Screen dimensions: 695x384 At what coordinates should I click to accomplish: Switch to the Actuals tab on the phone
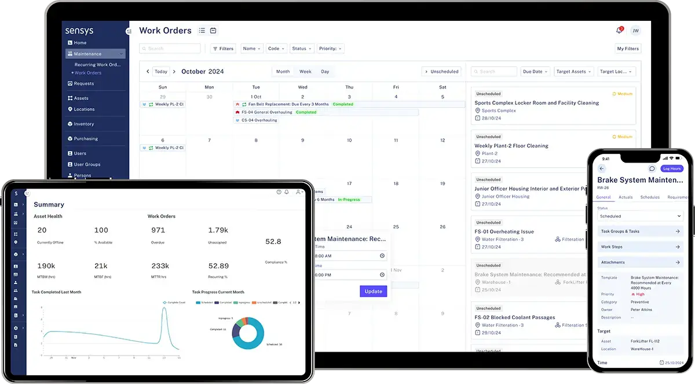[x=625, y=197]
